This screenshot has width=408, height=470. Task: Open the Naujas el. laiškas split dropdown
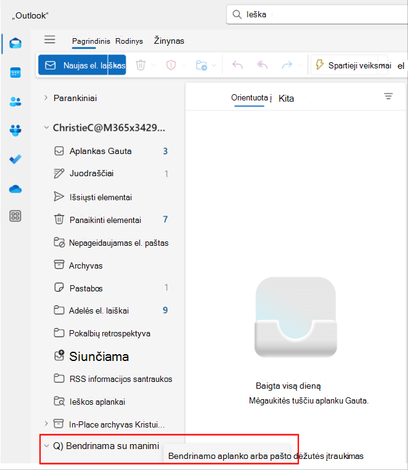coord(117,65)
